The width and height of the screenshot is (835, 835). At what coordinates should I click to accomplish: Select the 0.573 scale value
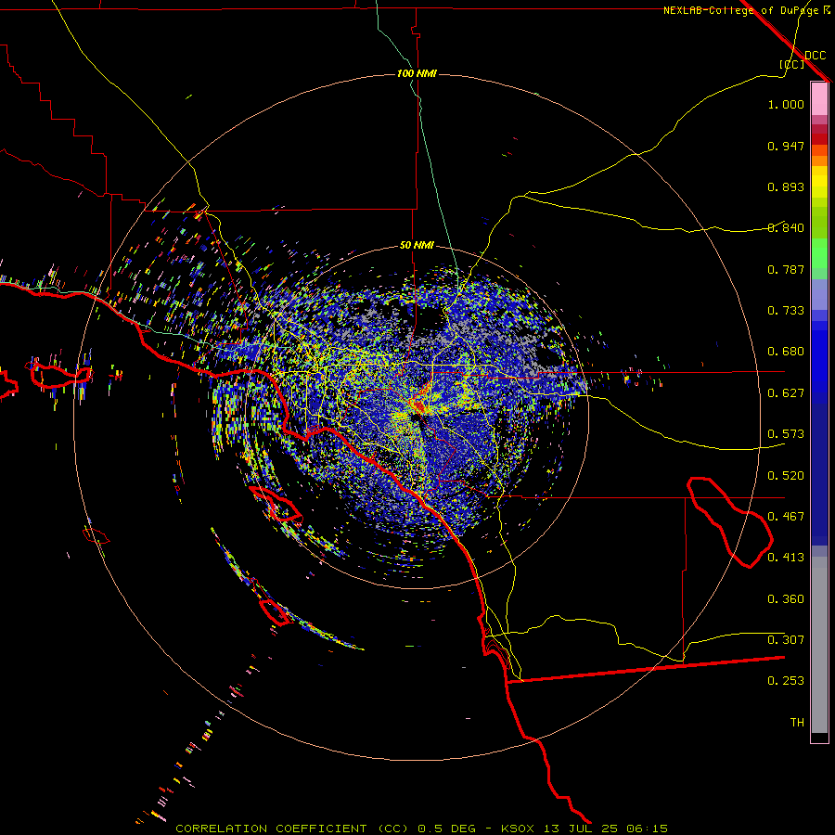(786, 434)
